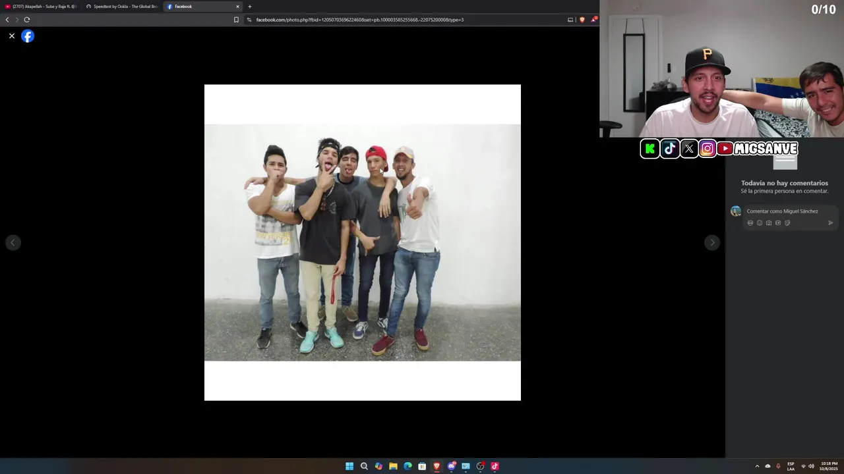The width and height of the screenshot is (844, 474).
Task: Open OBS Studio from taskbar
Action: (480, 466)
